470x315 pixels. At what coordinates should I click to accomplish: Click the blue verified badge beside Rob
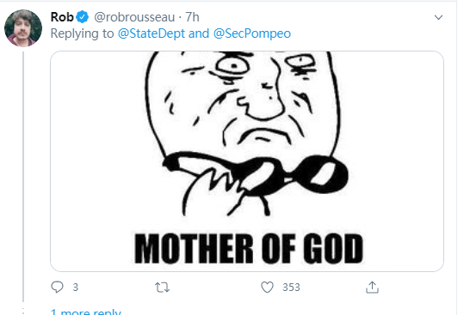coord(82,17)
